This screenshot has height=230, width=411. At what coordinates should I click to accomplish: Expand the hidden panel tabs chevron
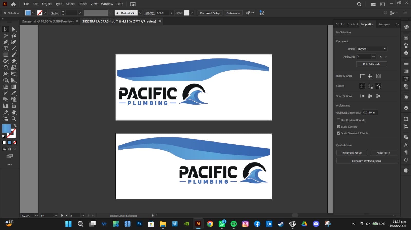tap(397, 24)
